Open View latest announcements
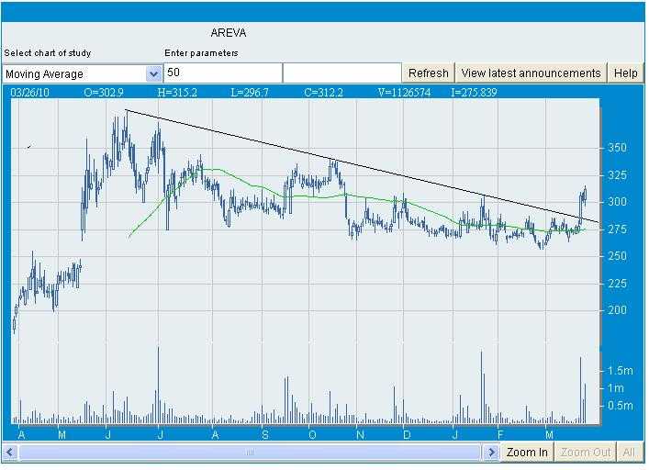This screenshot has width=649, height=470. (531, 73)
